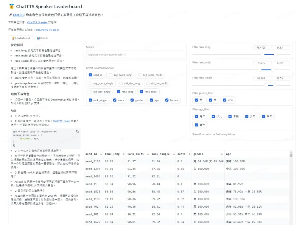Uncheck the 老年 age filter
Screen dimensions: 305x225
point(197,125)
